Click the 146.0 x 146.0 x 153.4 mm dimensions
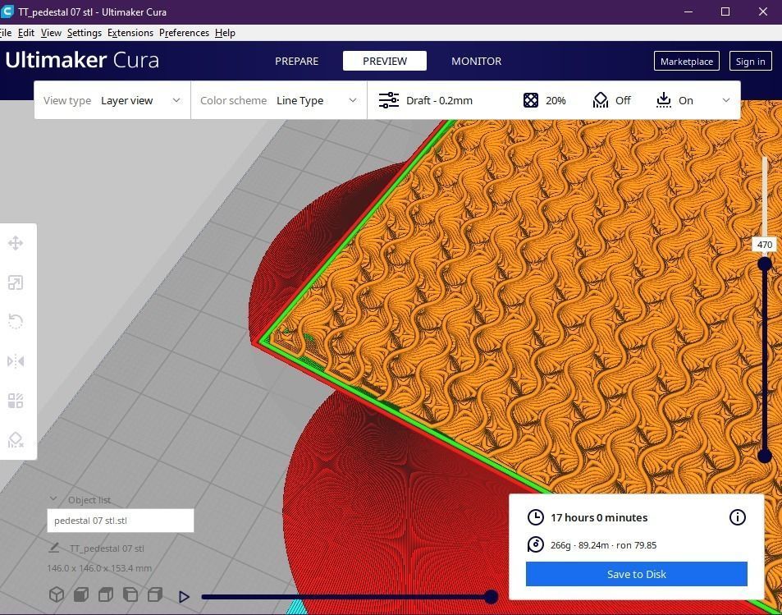 (x=99, y=567)
